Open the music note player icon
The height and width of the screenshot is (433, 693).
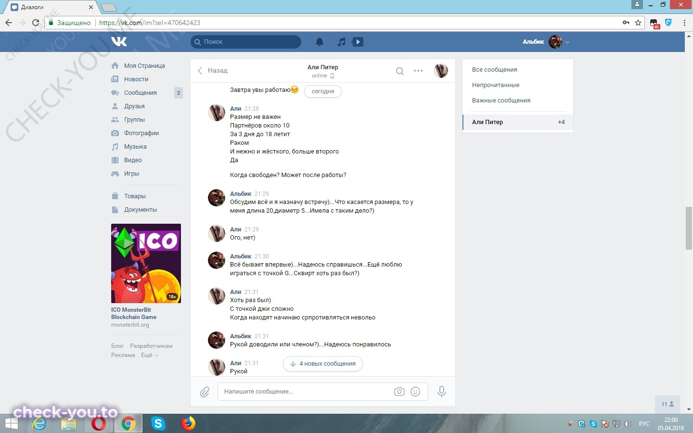[x=341, y=42]
